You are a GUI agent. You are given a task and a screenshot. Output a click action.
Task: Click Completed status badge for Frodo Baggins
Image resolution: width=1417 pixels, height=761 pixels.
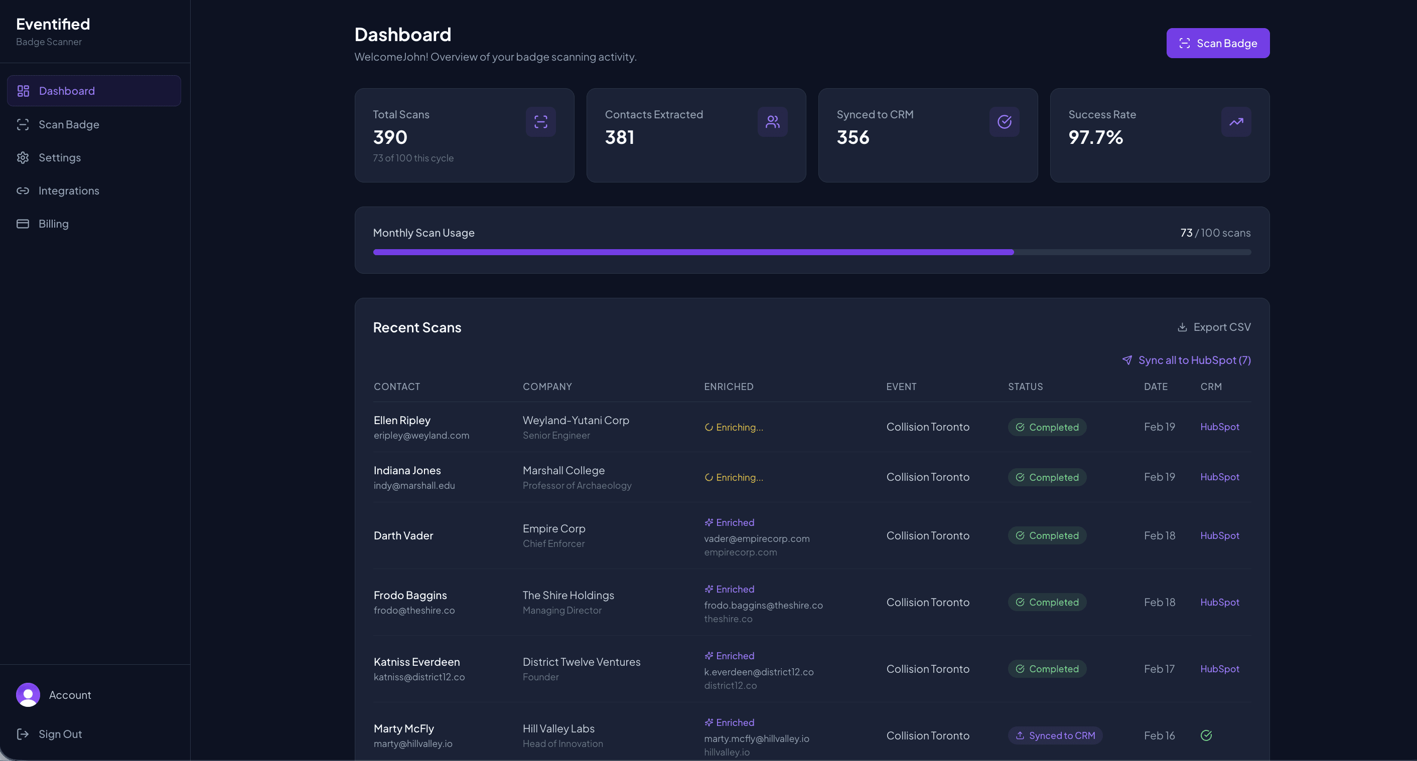coord(1047,602)
